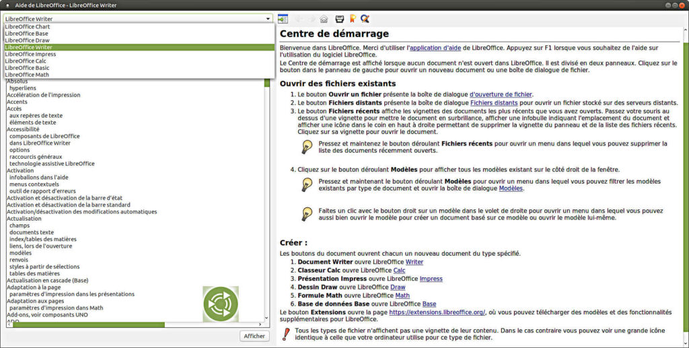Select index entry 'renvois'
Image resolution: width=689 pixels, height=348 pixels.
pyautogui.click(x=19, y=260)
